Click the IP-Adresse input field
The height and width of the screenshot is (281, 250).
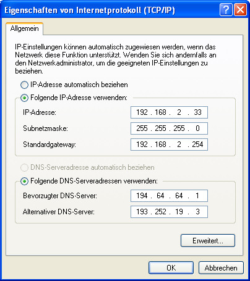coord(169,112)
